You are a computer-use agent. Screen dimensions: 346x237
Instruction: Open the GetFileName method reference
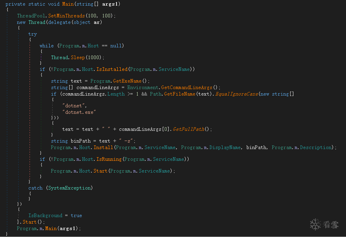(180, 94)
